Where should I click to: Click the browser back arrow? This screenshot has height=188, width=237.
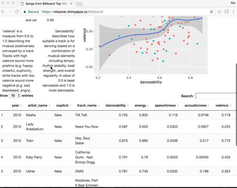coord(3,12)
